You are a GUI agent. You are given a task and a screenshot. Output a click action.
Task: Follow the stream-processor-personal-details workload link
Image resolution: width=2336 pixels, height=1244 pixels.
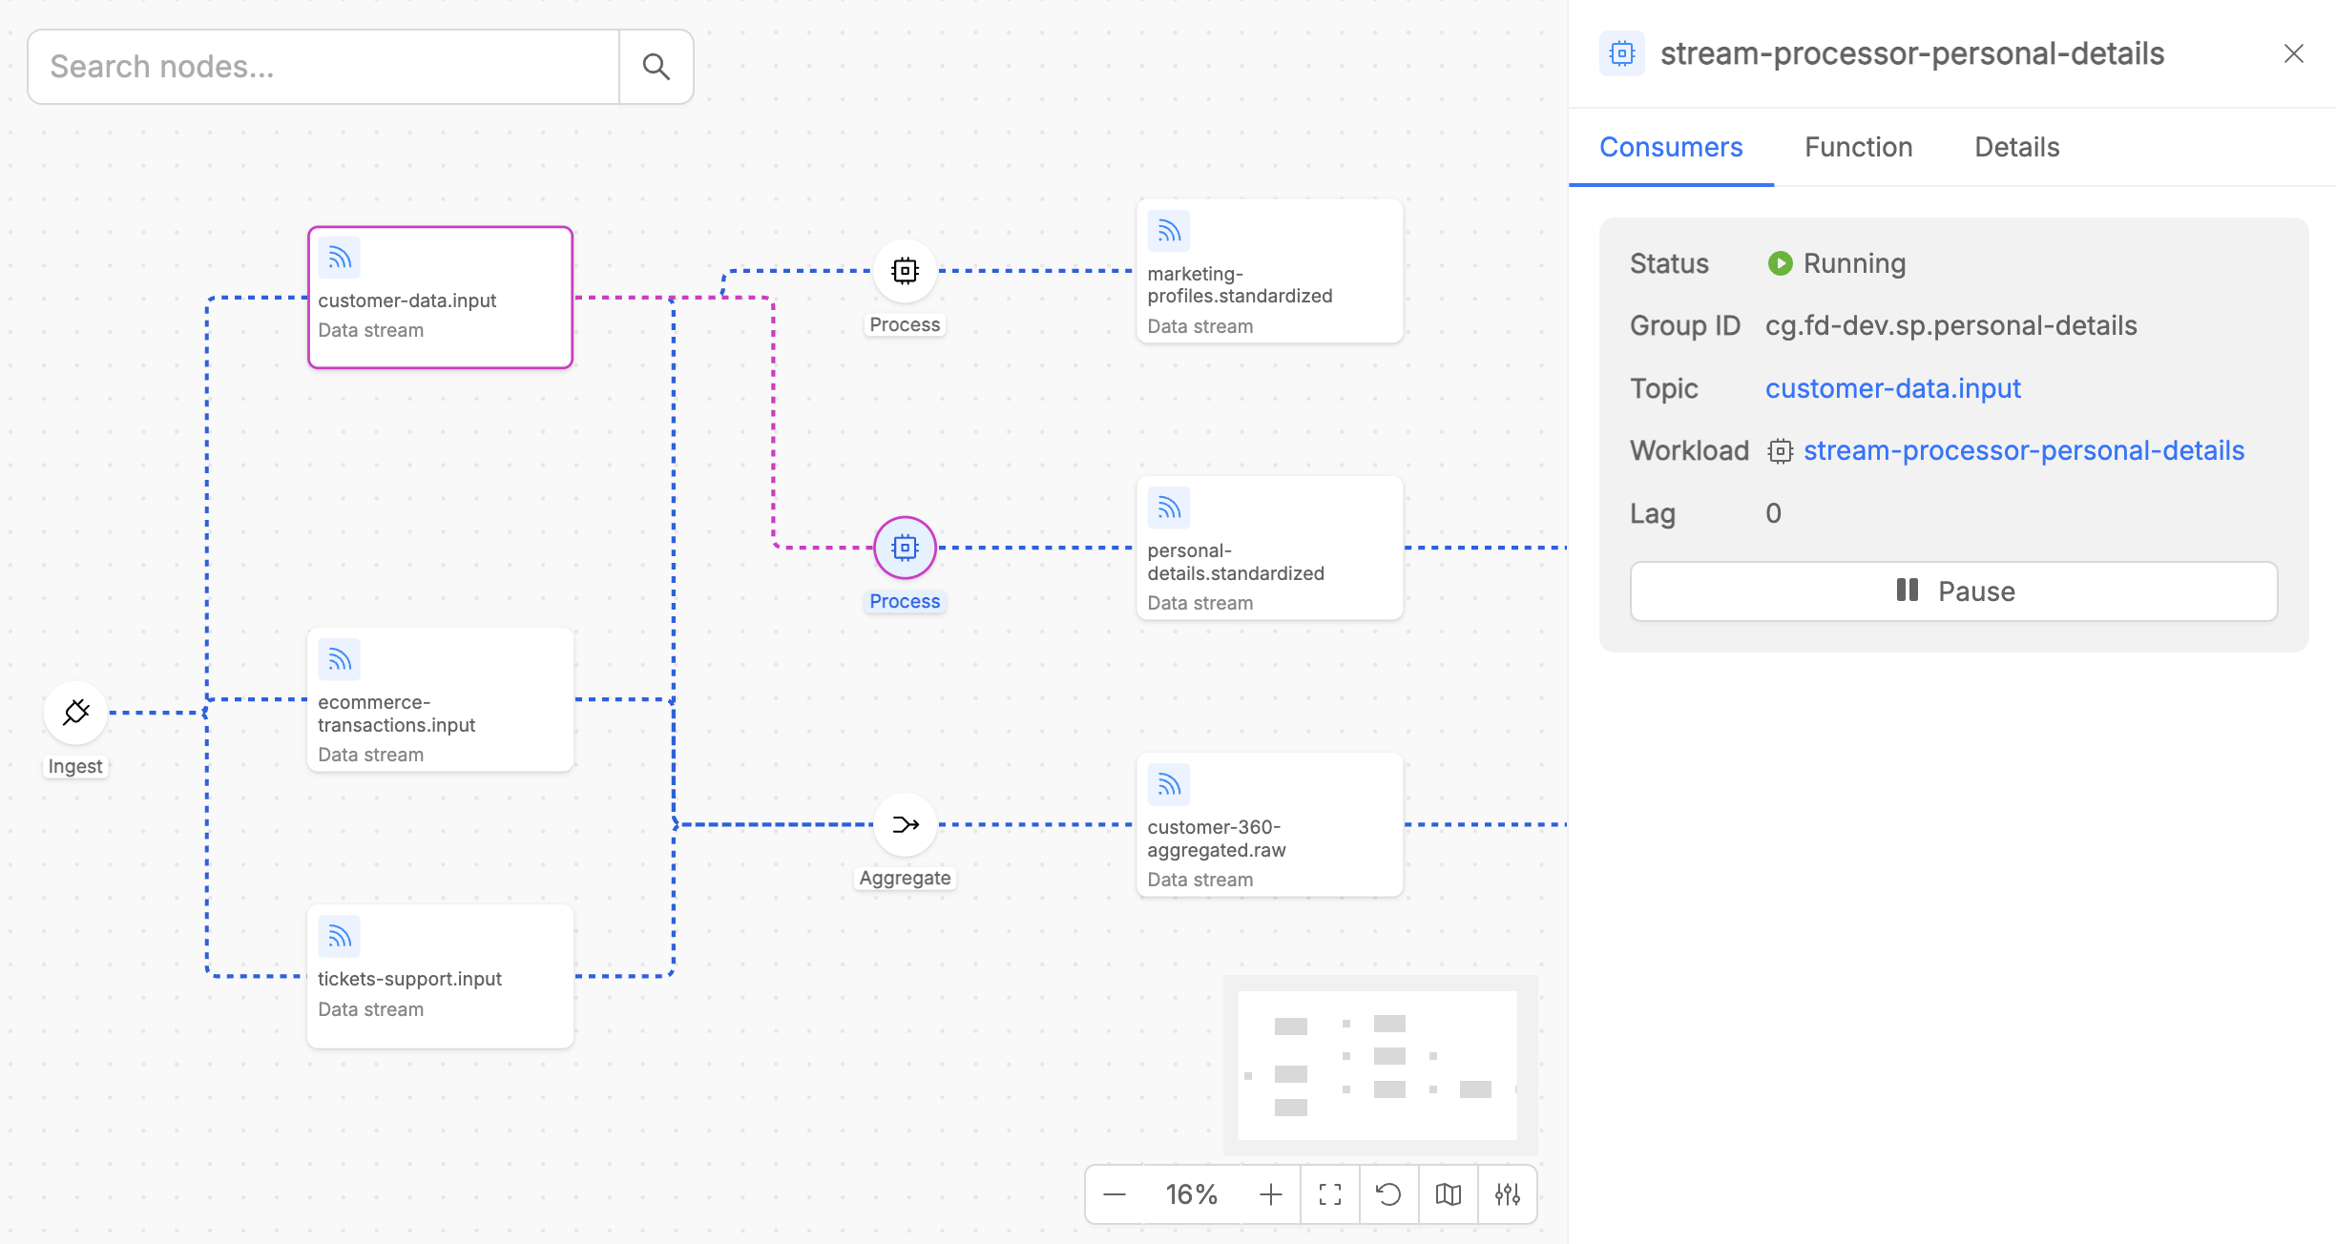click(2023, 450)
